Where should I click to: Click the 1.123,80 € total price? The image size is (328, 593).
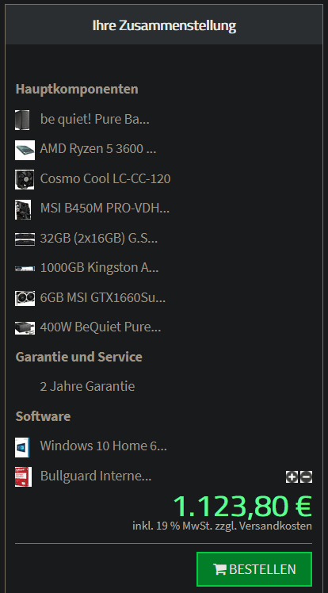pyautogui.click(x=242, y=506)
